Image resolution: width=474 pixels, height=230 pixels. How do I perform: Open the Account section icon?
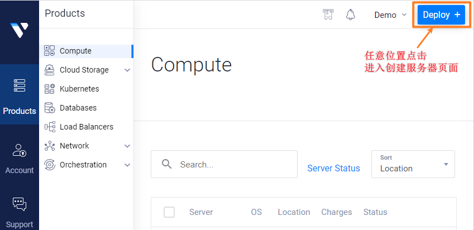pyautogui.click(x=20, y=151)
